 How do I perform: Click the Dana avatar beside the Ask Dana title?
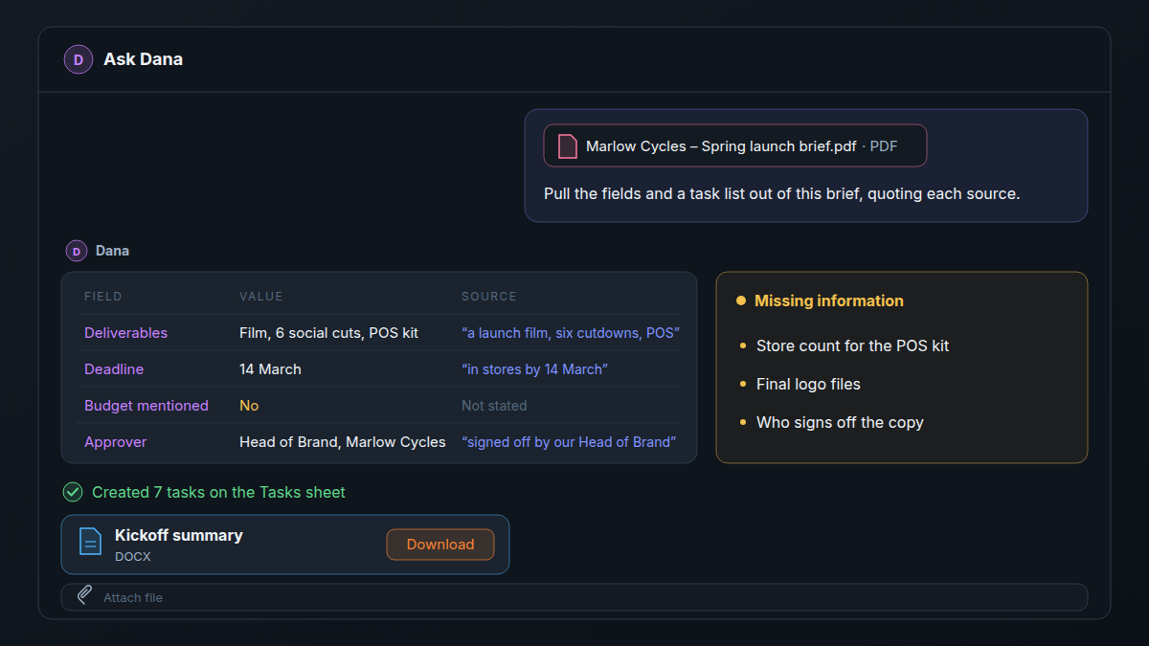click(x=79, y=59)
